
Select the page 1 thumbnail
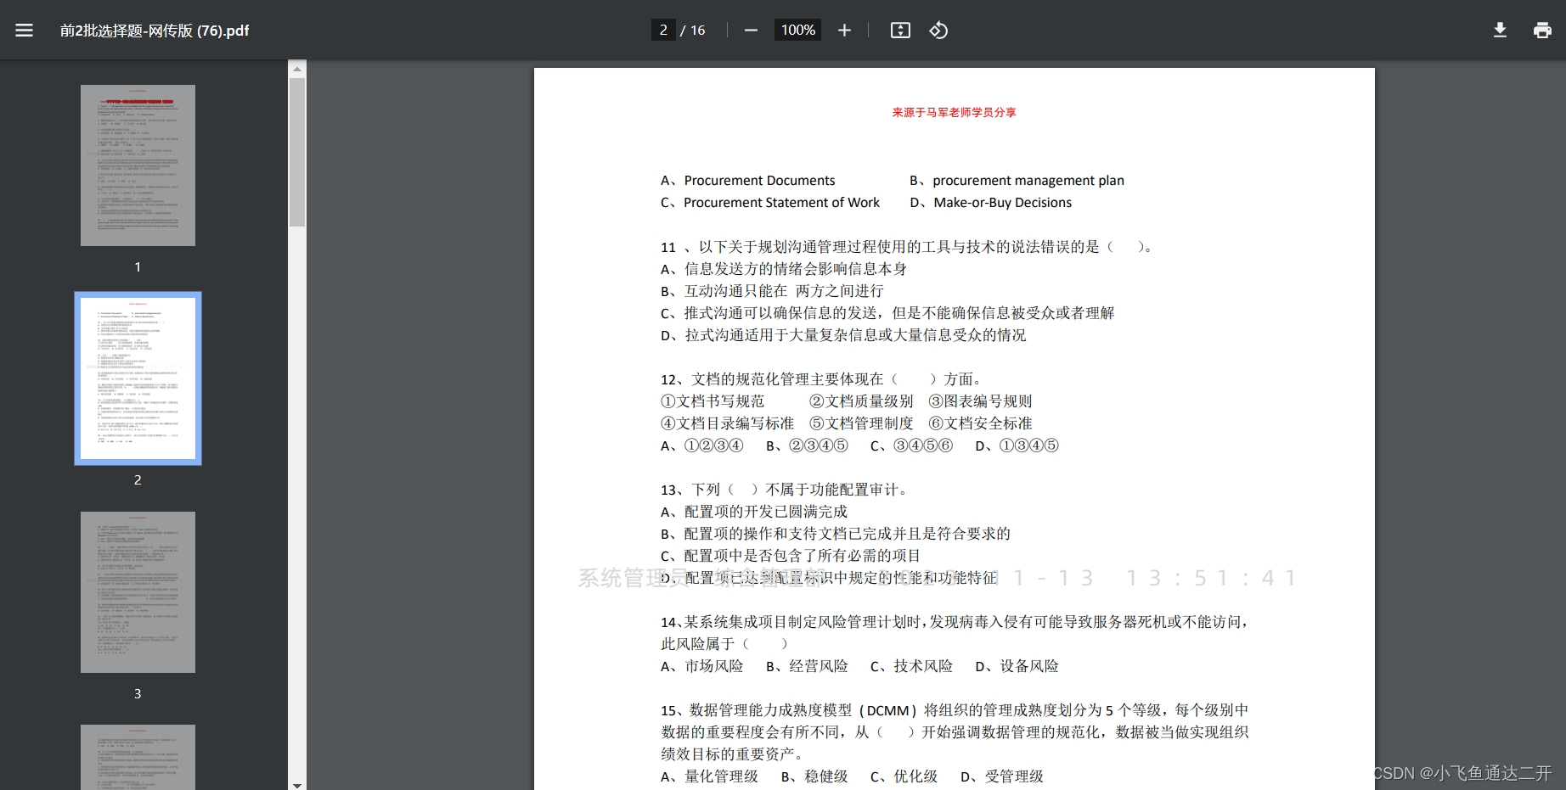pos(138,165)
